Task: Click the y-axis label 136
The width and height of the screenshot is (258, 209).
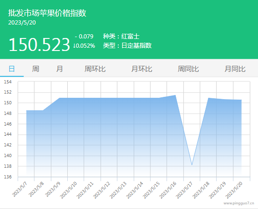Action: pyautogui.click(x=8, y=177)
